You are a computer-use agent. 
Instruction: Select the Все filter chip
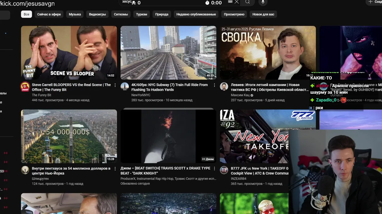[27, 14]
